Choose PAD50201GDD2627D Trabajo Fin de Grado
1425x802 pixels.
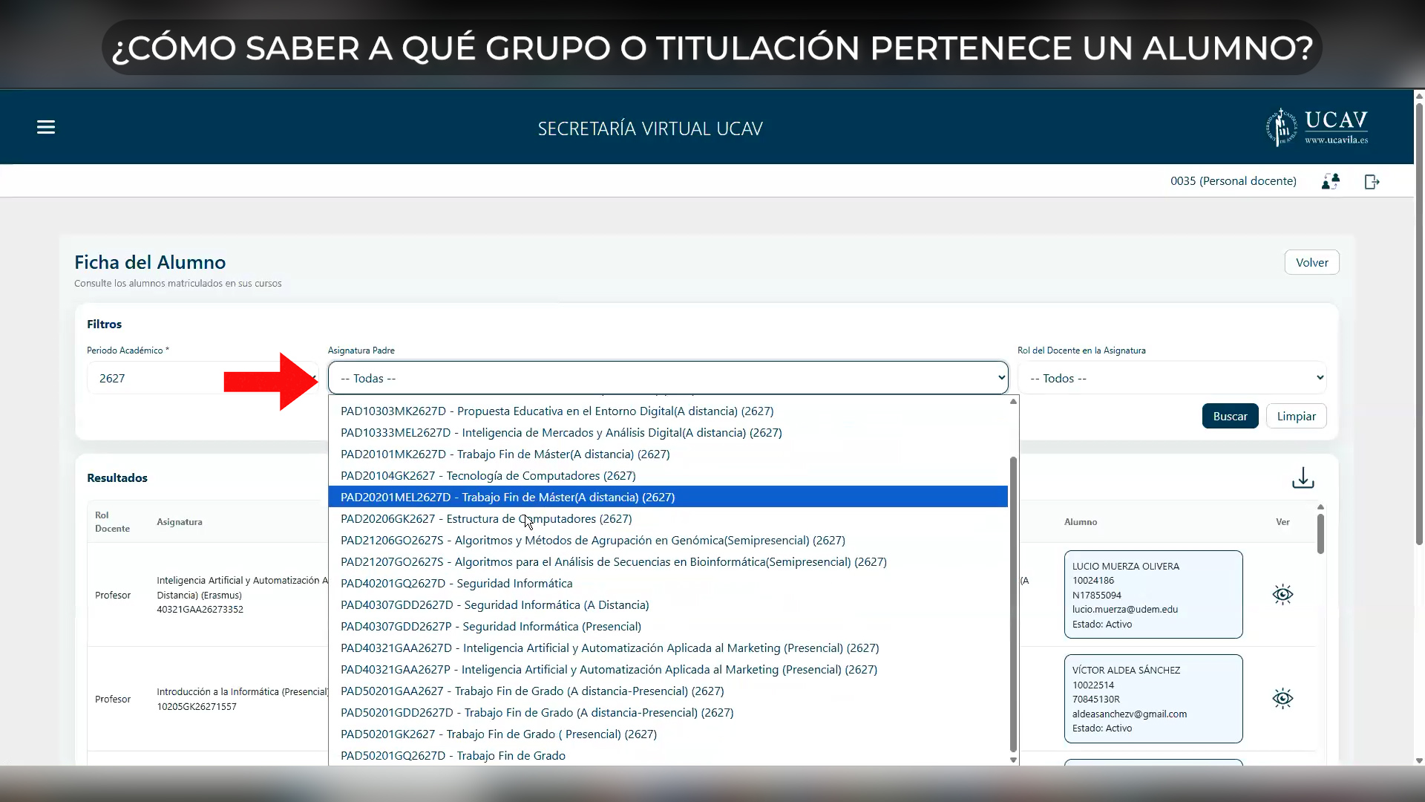[x=668, y=712]
